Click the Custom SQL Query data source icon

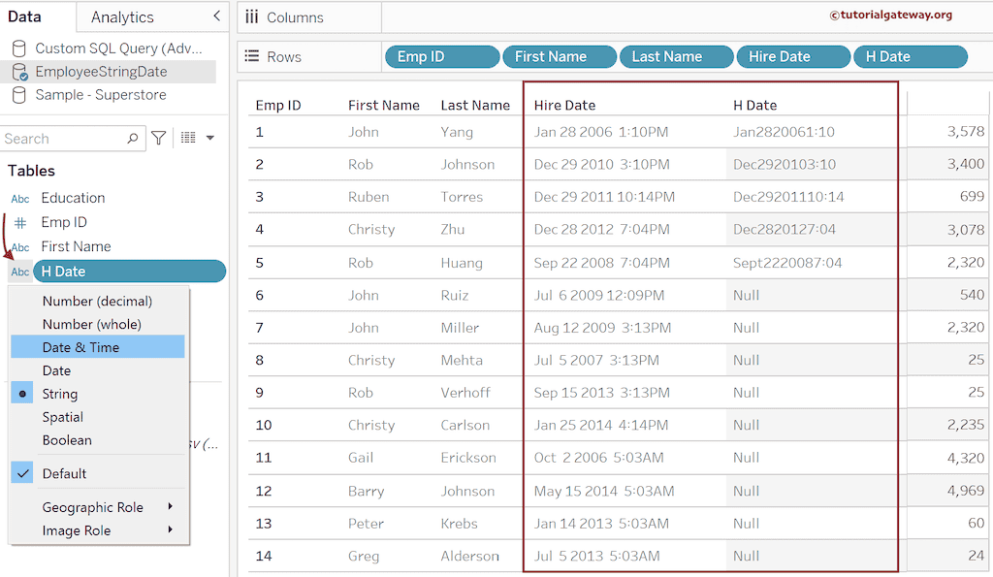(19, 48)
